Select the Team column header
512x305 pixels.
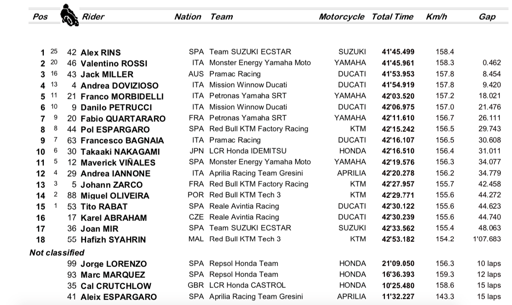pyautogui.click(x=222, y=17)
